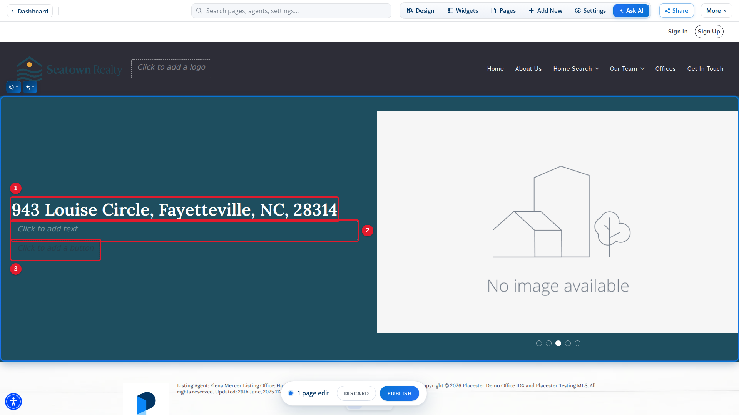Open the Home navigation link
The height and width of the screenshot is (415, 739).
[495, 69]
